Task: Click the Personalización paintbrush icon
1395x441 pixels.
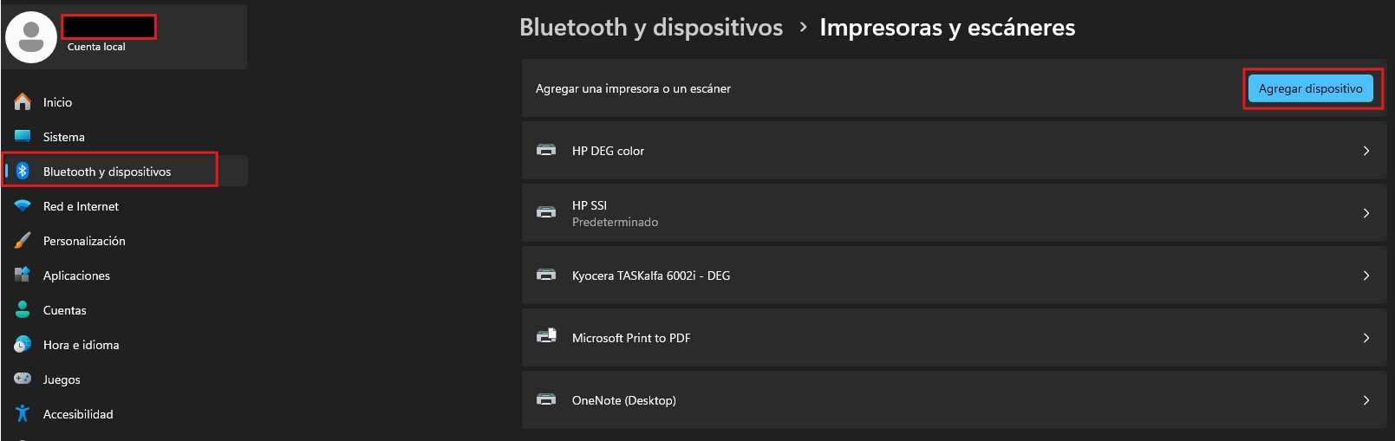Action: point(23,240)
